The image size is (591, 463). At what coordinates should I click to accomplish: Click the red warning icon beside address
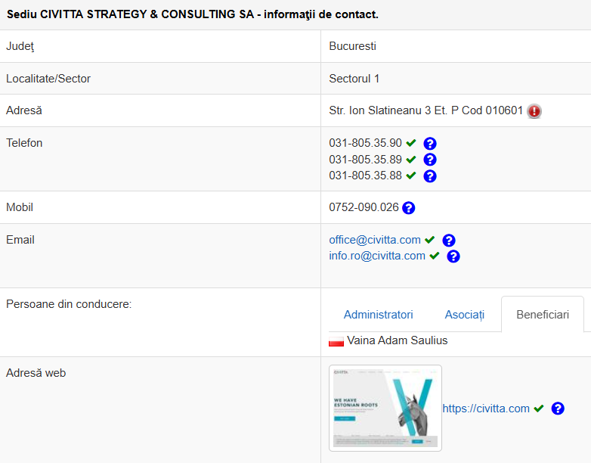click(x=534, y=111)
